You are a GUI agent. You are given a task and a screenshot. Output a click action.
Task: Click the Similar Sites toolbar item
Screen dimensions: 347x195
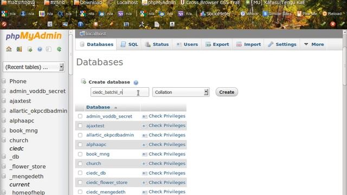pyautogui.click(x=277, y=14)
